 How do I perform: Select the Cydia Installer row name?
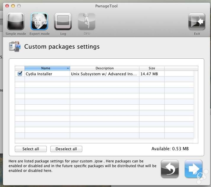coord(39,74)
